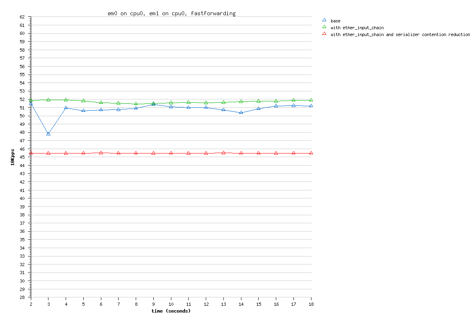Screen dimensions: 470x321
Task: Select the red data point at time 6
Action: (x=101, y=153)
